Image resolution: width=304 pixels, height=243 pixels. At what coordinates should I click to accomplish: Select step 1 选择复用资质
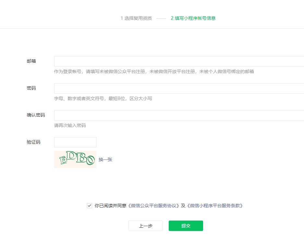(x=136, y=18)
